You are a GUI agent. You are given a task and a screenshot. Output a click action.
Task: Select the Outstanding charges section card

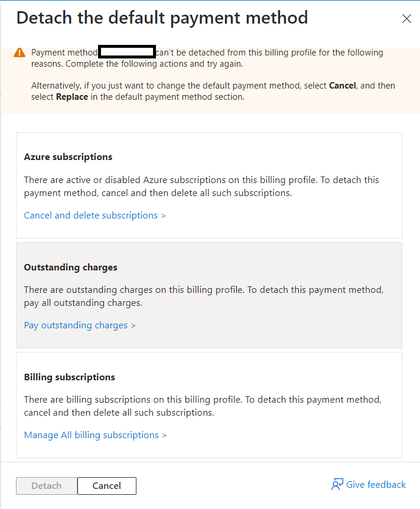pos(210,294)
